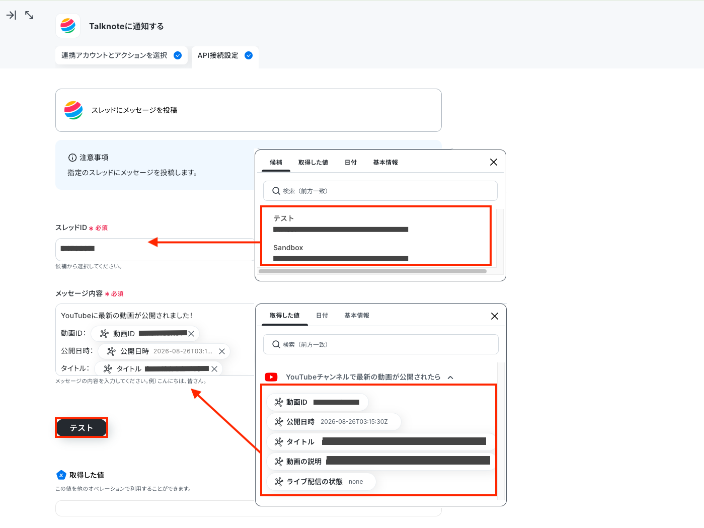Click the Talknote logo in the header
The width and height of the screenshot is (704, 528).
(x=68, y=26)
